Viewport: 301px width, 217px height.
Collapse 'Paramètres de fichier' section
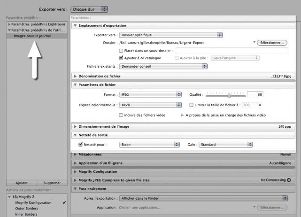pyautogui.click(x=75, y=85)
